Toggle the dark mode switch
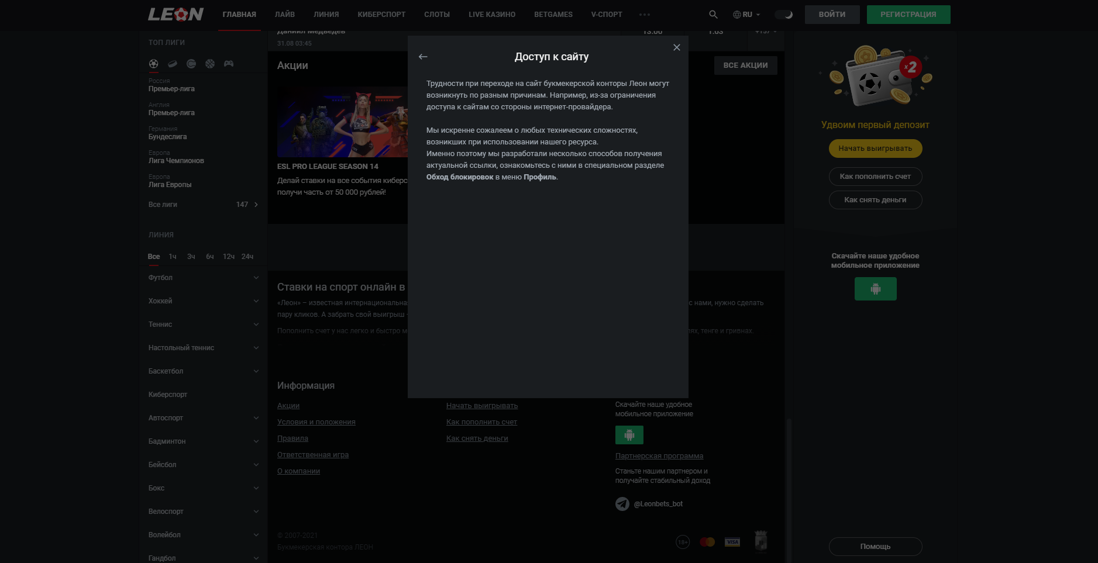 [x=783, y=15]
